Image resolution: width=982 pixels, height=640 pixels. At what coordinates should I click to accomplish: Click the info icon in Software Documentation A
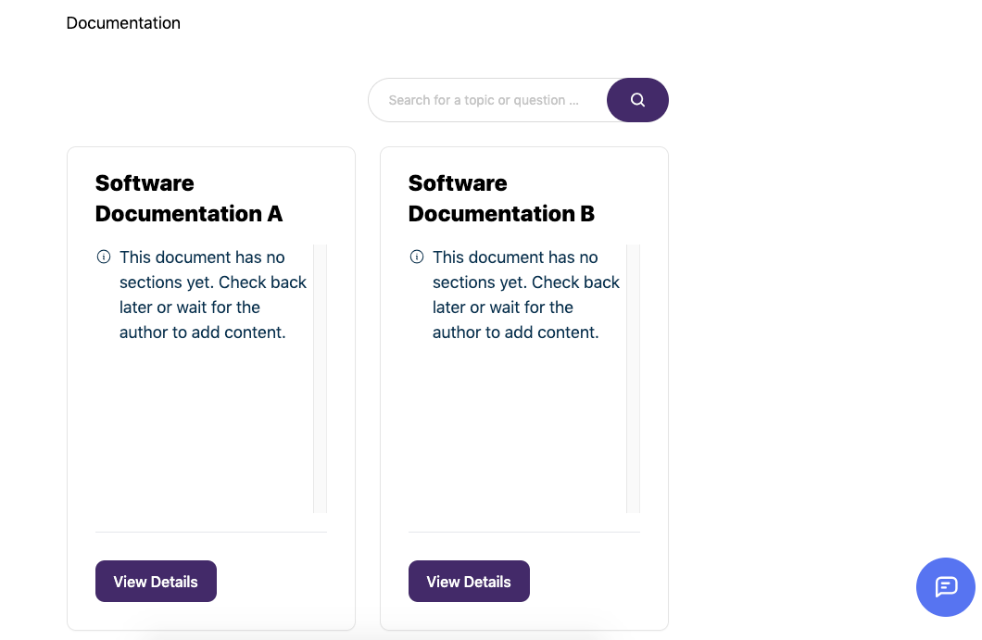tap(104, 257)
